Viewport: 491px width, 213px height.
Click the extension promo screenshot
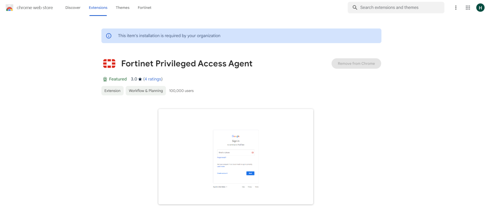click(236, 157)
